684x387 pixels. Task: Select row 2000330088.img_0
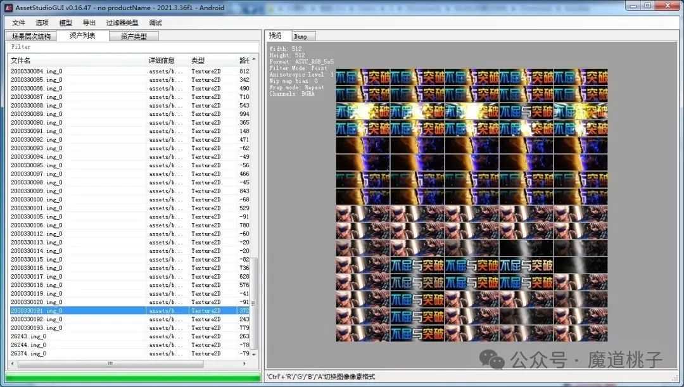[x=130, y=105]
